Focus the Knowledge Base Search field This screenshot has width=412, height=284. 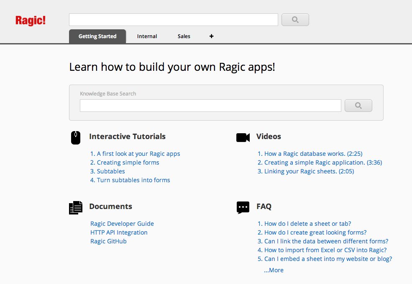pyautogui.click(x=210, y=106)
